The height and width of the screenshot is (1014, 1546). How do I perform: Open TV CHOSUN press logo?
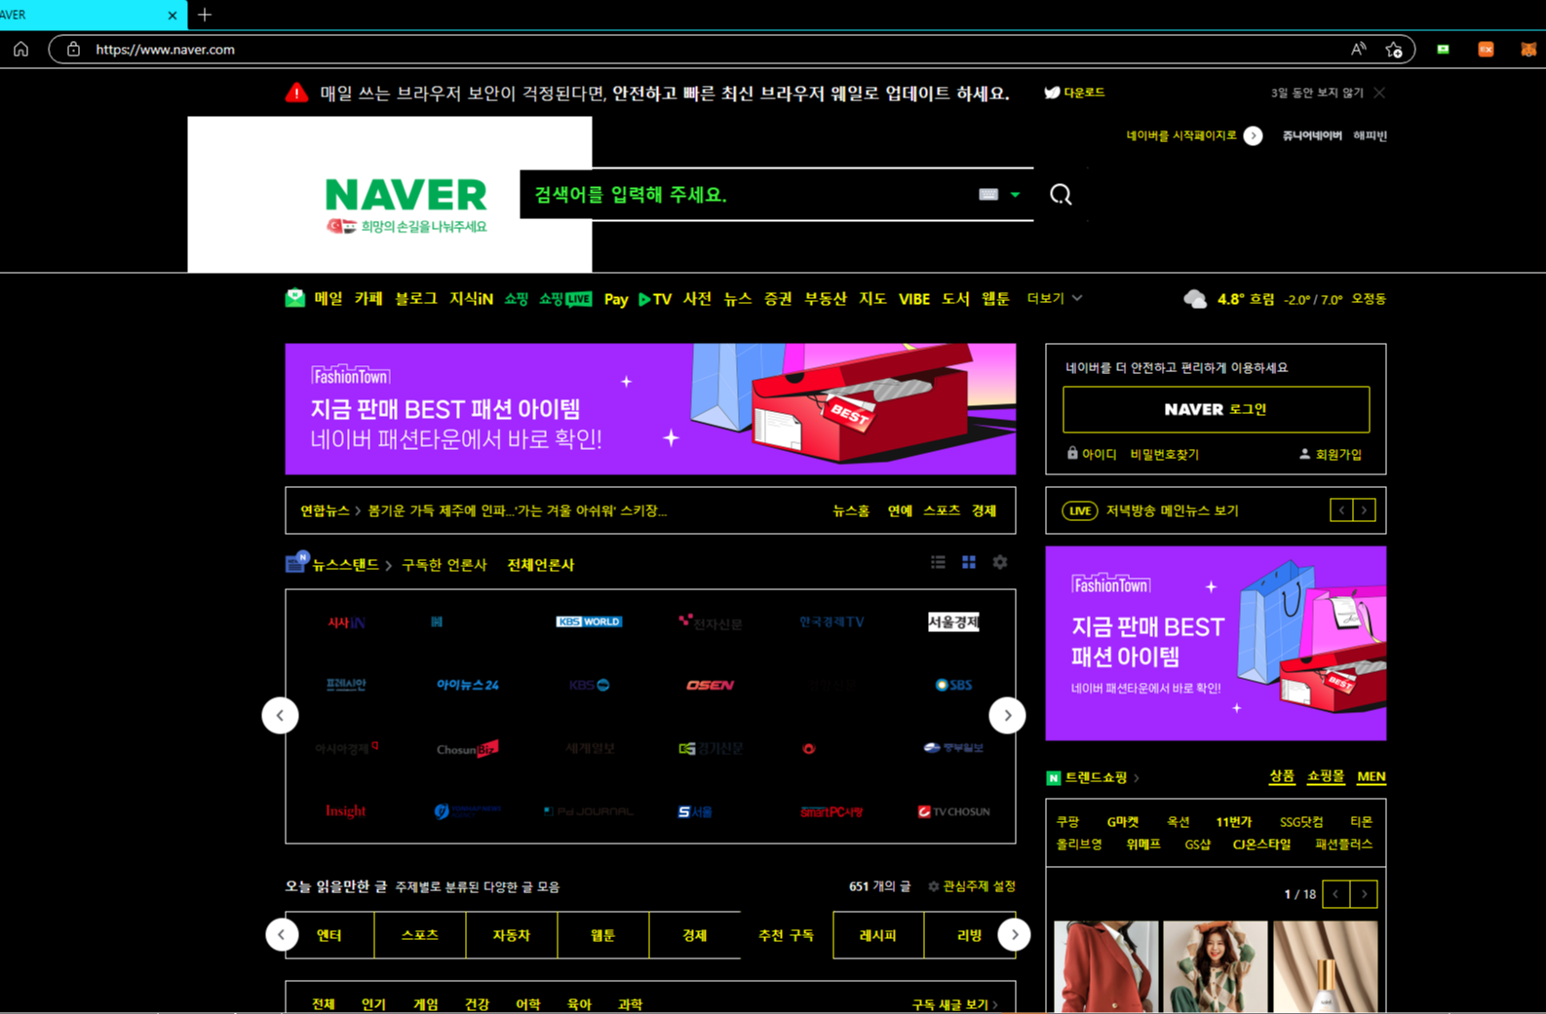tap(953, 811)
